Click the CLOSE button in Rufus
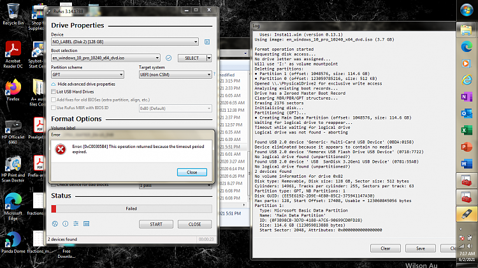 [195, 224]
